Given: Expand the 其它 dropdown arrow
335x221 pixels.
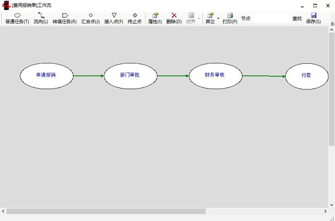Looking at the screenshot, I should (x=218, y=18).
